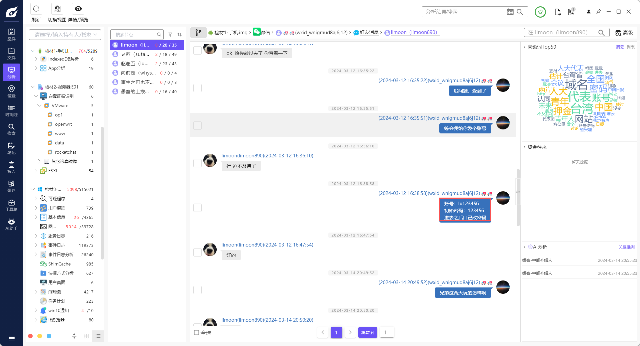Open the 持有人/检材 selection dropdown
The height and width of the screenshot is (346, 640).
coord(65,35)
